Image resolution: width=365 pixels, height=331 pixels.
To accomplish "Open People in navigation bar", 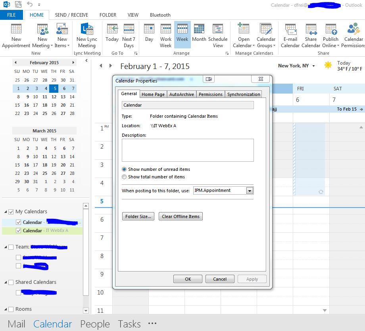I will coord(95,324).
